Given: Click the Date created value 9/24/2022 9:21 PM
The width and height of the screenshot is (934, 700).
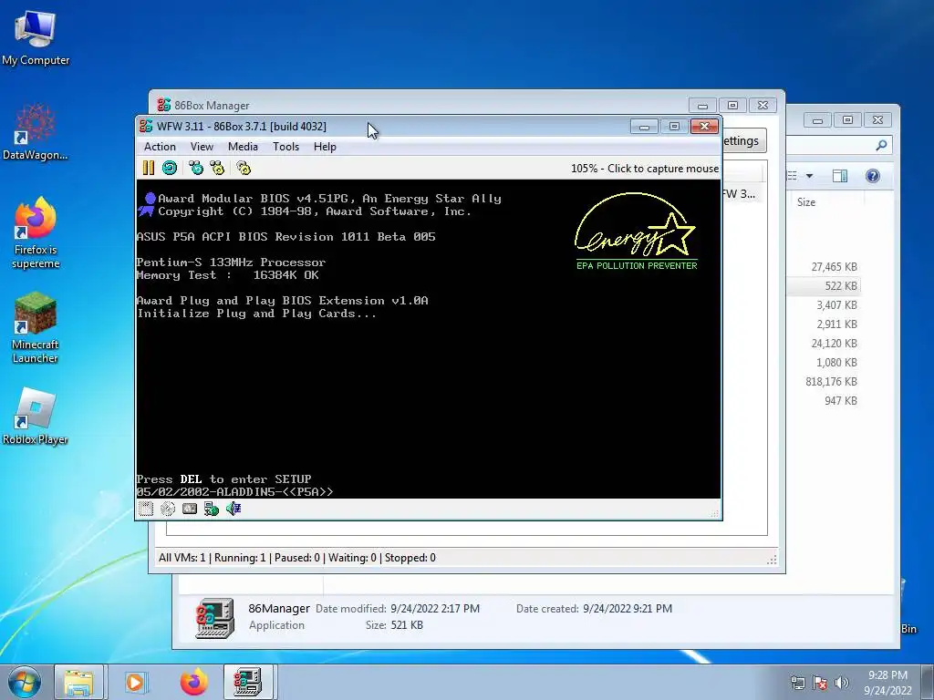Looking at the screenshot, I should 628,608.
